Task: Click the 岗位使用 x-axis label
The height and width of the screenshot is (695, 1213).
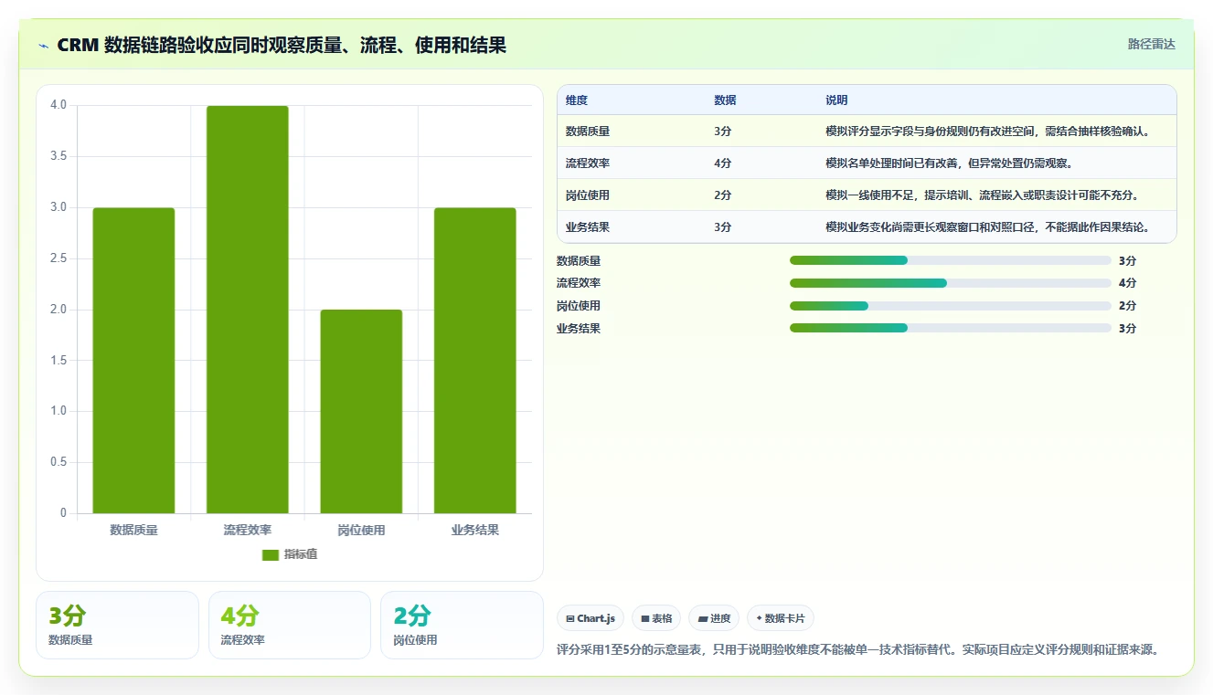Action: click(x=361, y=530)
